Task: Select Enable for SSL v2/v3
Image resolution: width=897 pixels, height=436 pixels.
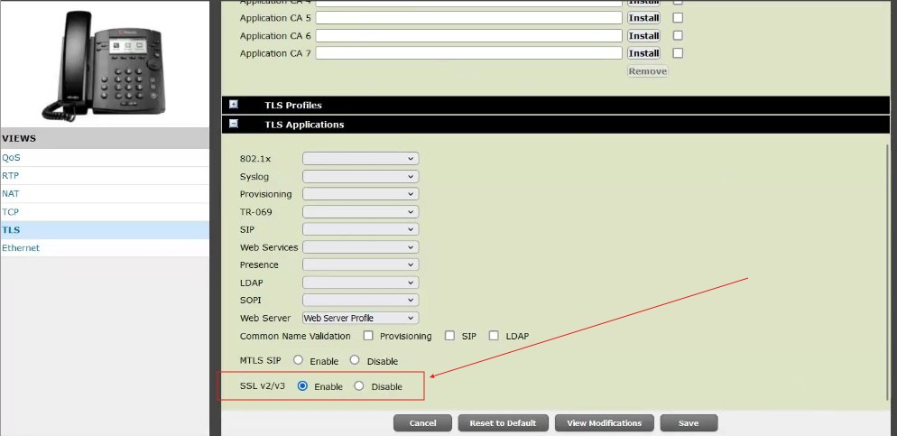Action: 302,386
